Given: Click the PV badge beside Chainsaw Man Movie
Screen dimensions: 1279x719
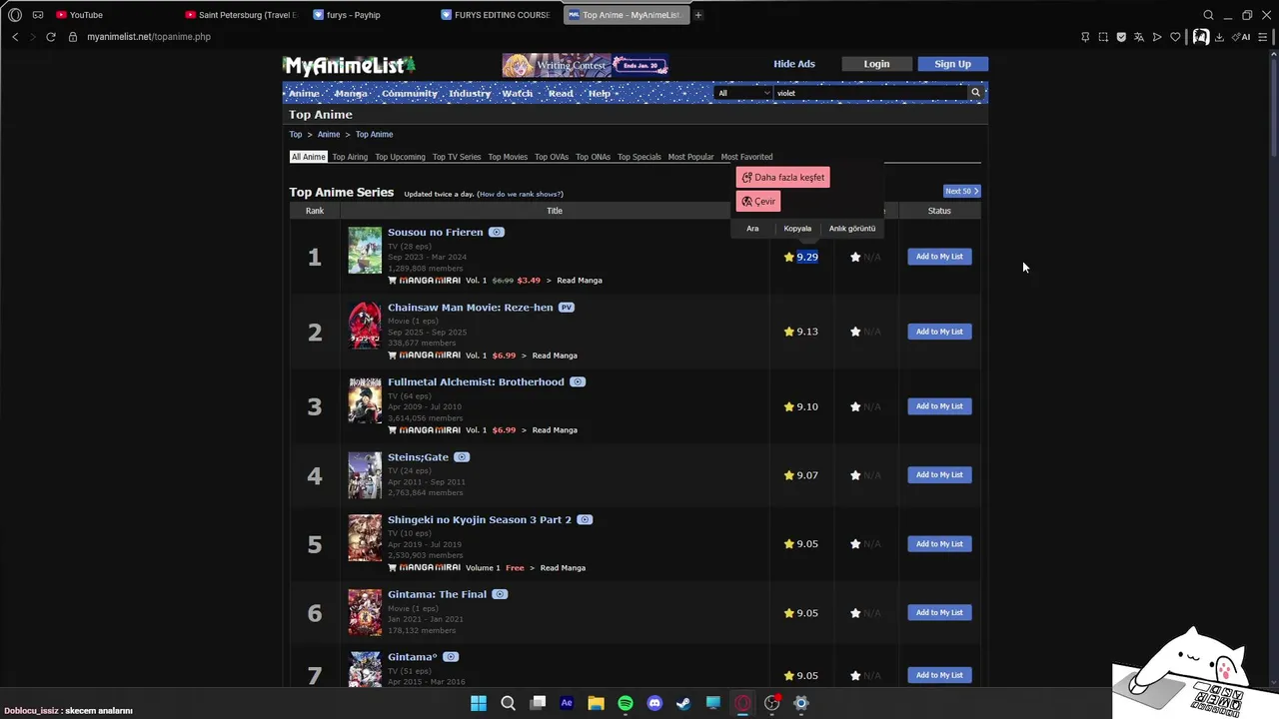Looking at the screenshot, I should tap(567, 308).
